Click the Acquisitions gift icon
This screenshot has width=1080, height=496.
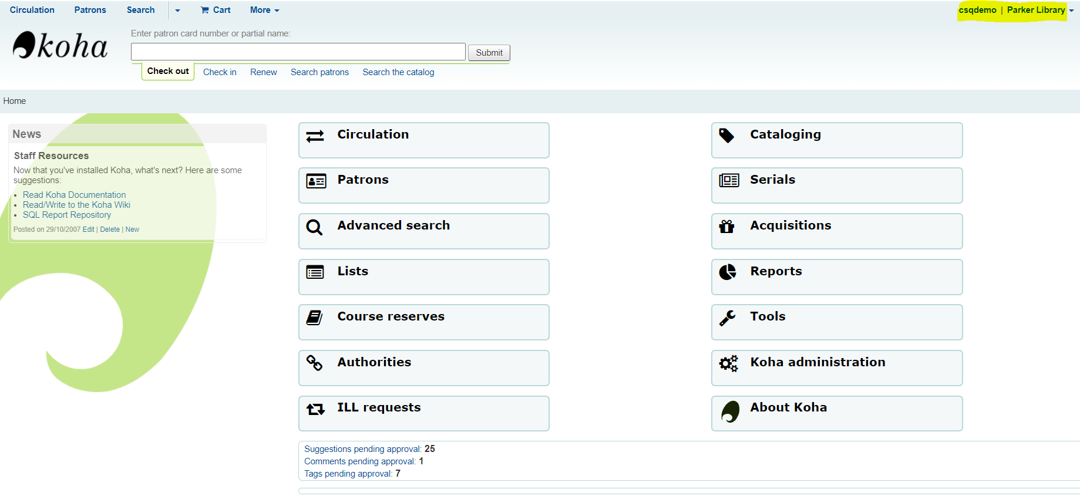[x=727, y=227]
